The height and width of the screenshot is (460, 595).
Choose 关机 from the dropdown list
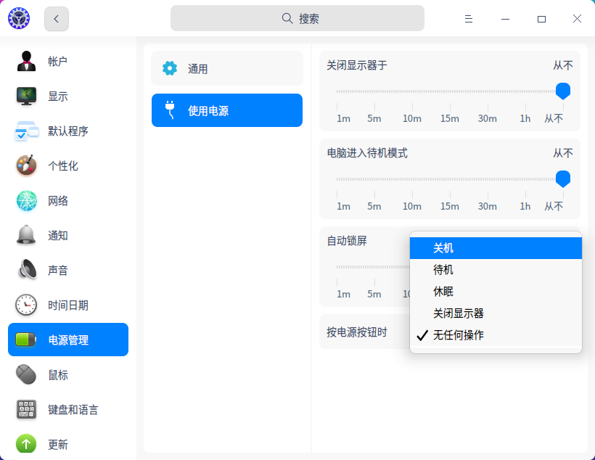click(496, 247)
